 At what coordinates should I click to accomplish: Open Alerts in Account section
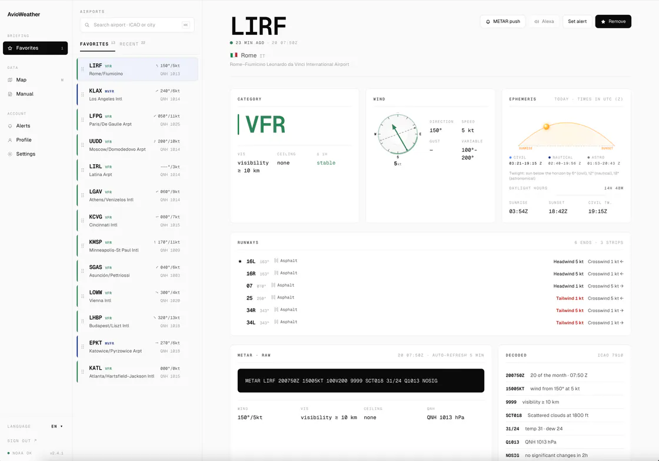pyautogui.click(x=35, y=126)
